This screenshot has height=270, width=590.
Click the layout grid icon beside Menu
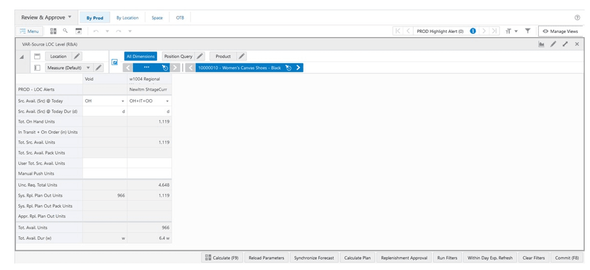[54, 31]
